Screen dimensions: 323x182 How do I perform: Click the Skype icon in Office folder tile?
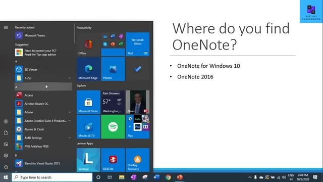105,44
